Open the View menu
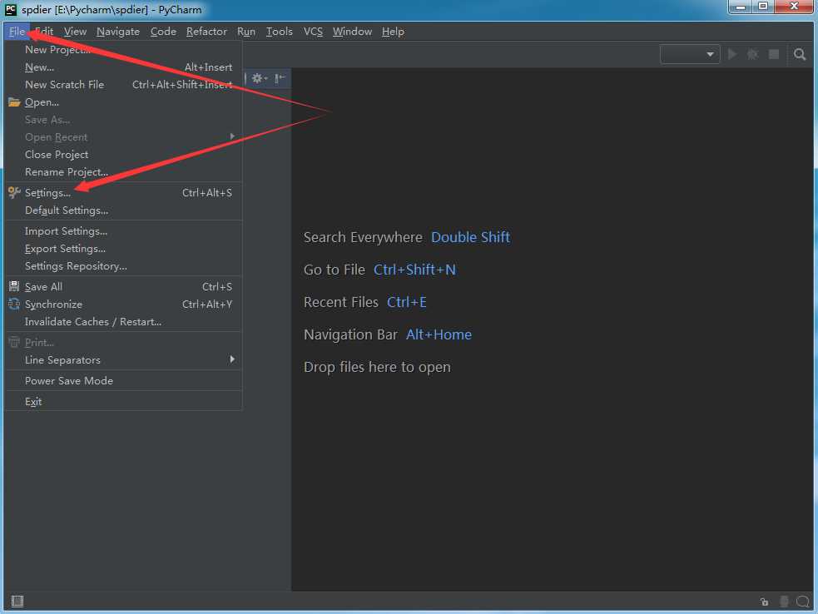Screen dimensions: 818x614 75,32
